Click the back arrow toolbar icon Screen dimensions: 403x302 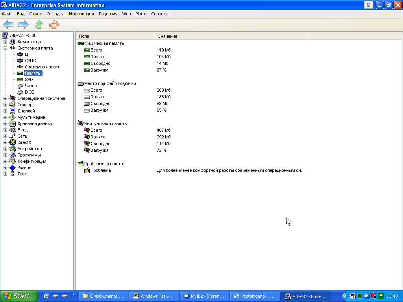8,25
